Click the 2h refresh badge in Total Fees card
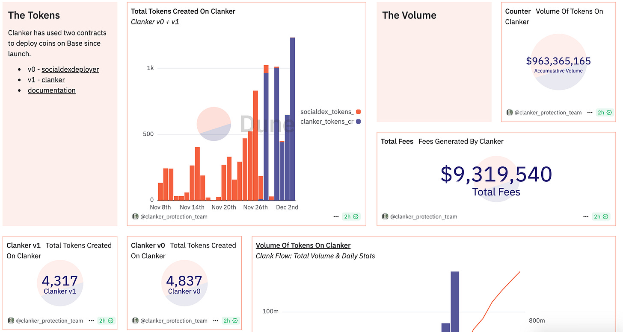This screenshot has width=623, height=332. (601, 217)
